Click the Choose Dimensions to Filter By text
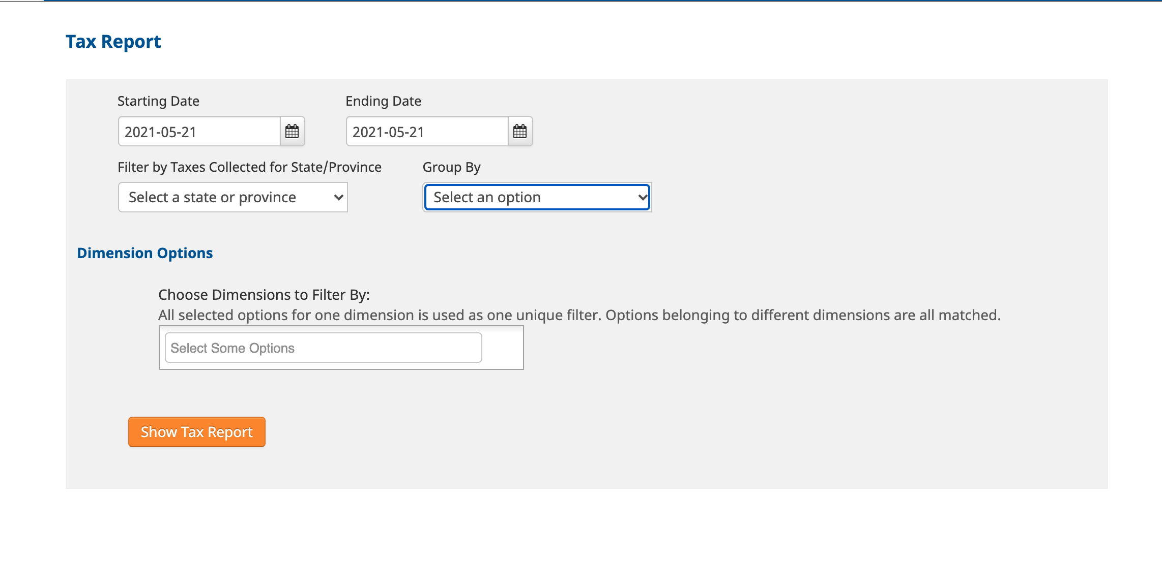 pyautogui.click(x=264, y=295)
